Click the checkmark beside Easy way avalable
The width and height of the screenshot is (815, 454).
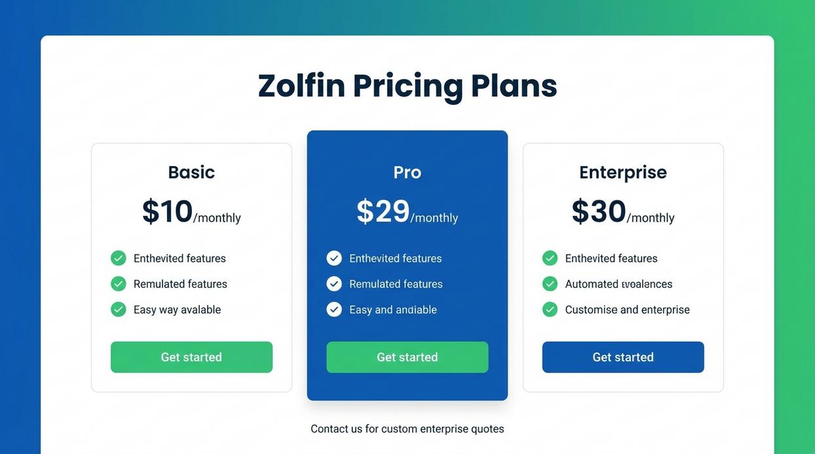pyautogui.click(x=118, y=309)
